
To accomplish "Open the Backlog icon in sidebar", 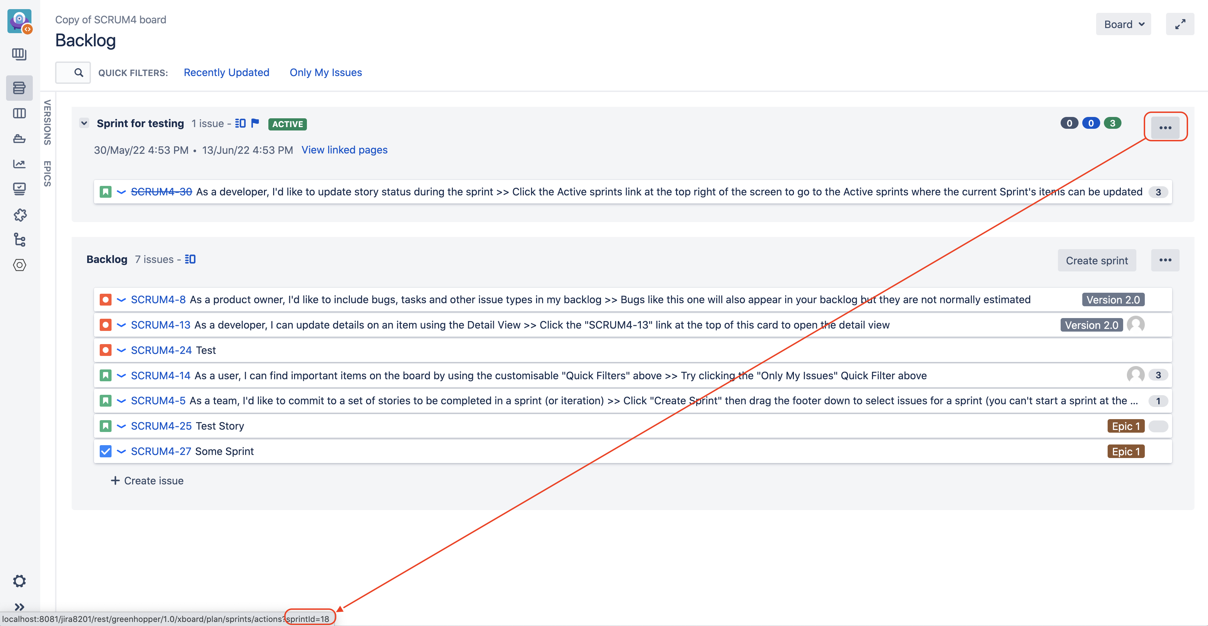I will coord(19,88).
